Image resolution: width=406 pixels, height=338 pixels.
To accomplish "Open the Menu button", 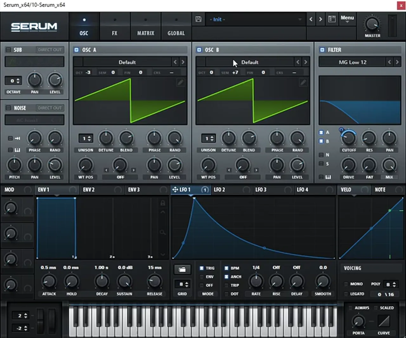I will click(x=347, y=19).
